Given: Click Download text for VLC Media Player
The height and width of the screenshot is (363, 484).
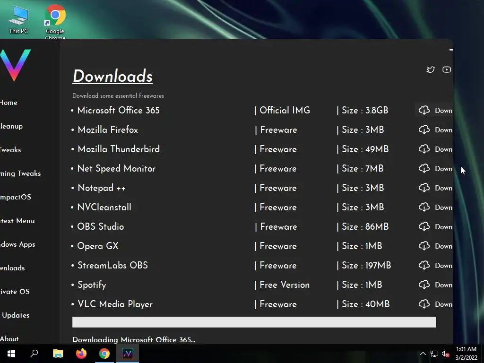Looking at the screenshot, I should [x=443, y=304].
